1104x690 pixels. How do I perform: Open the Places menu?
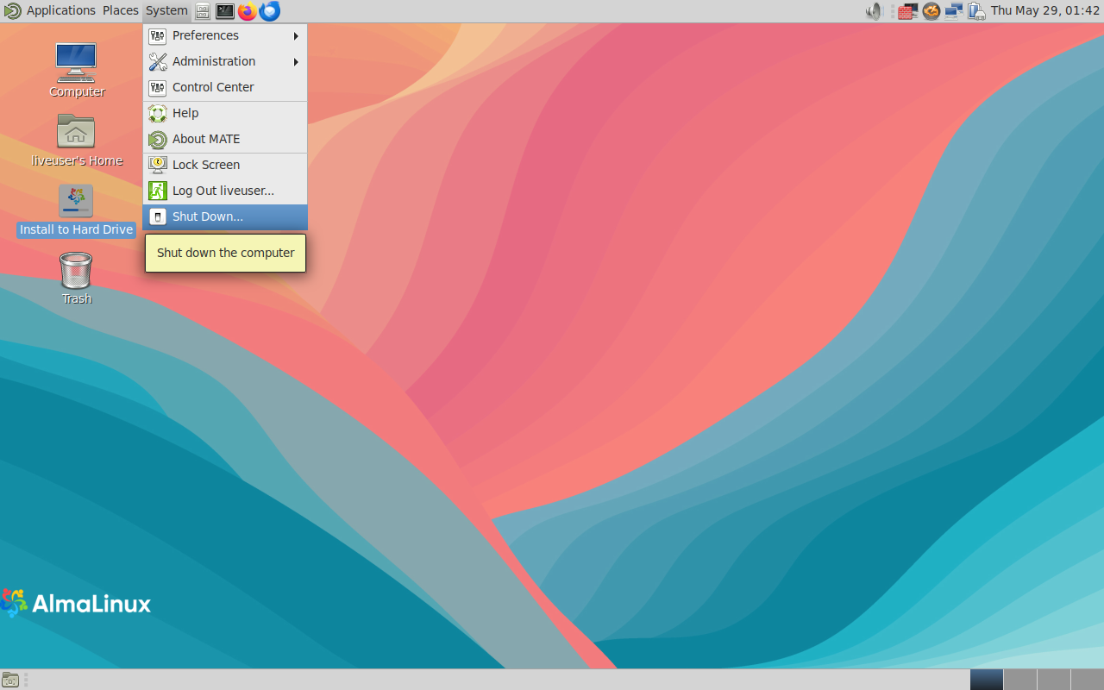coord(121,10)
